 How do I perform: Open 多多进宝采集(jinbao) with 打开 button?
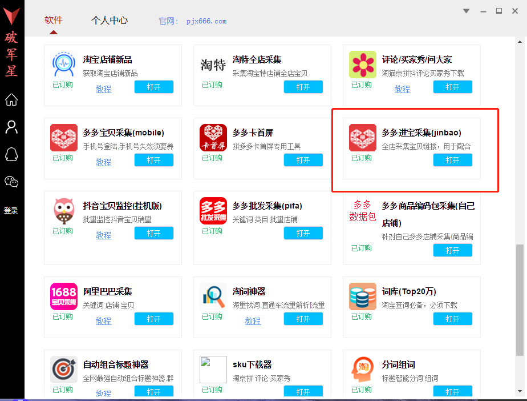pos(453,160)
